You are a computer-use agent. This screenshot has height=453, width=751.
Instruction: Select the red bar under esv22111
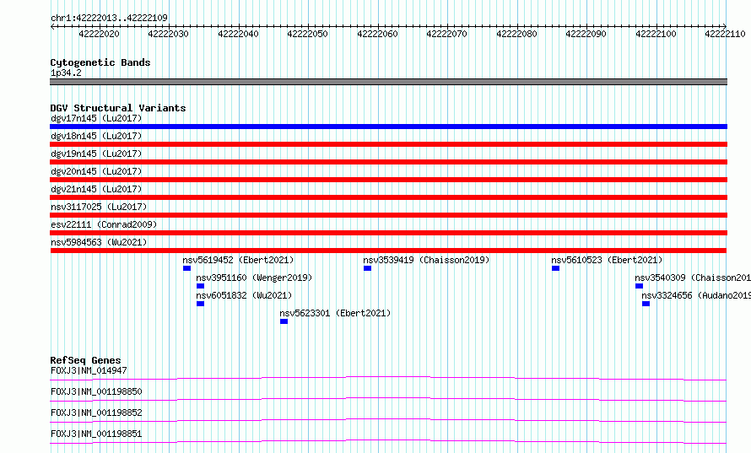click(x=388, y=233)
